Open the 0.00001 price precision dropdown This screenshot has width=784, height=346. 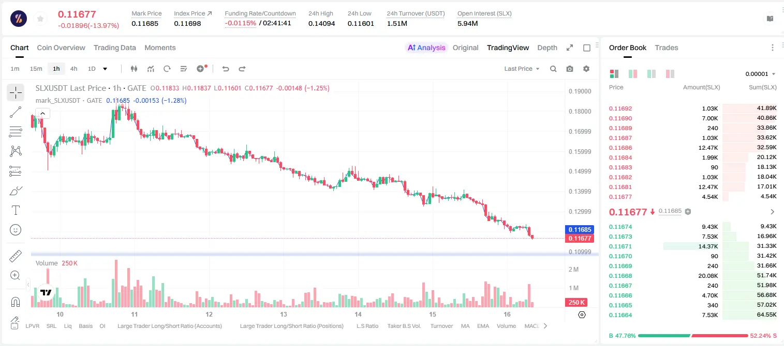760,74
